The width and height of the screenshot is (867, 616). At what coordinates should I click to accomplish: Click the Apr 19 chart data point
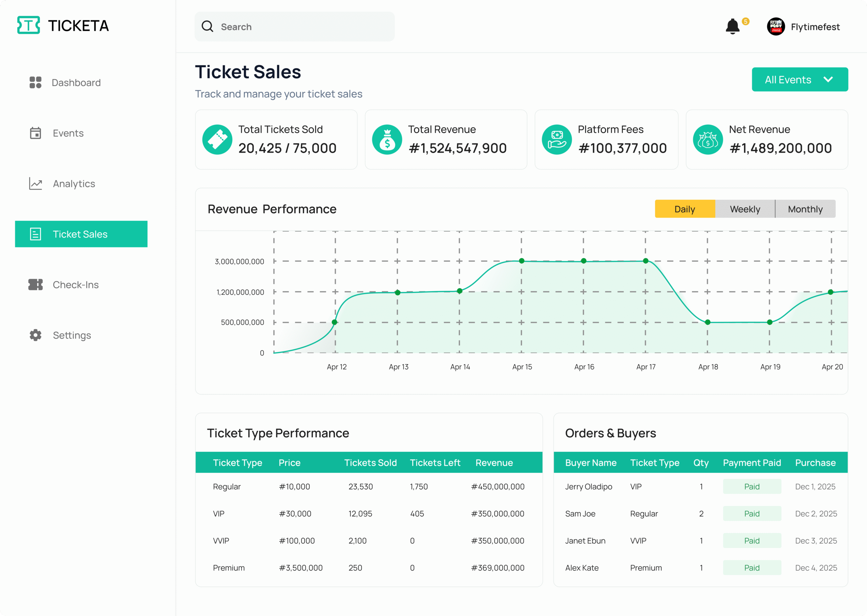[770, 322]
